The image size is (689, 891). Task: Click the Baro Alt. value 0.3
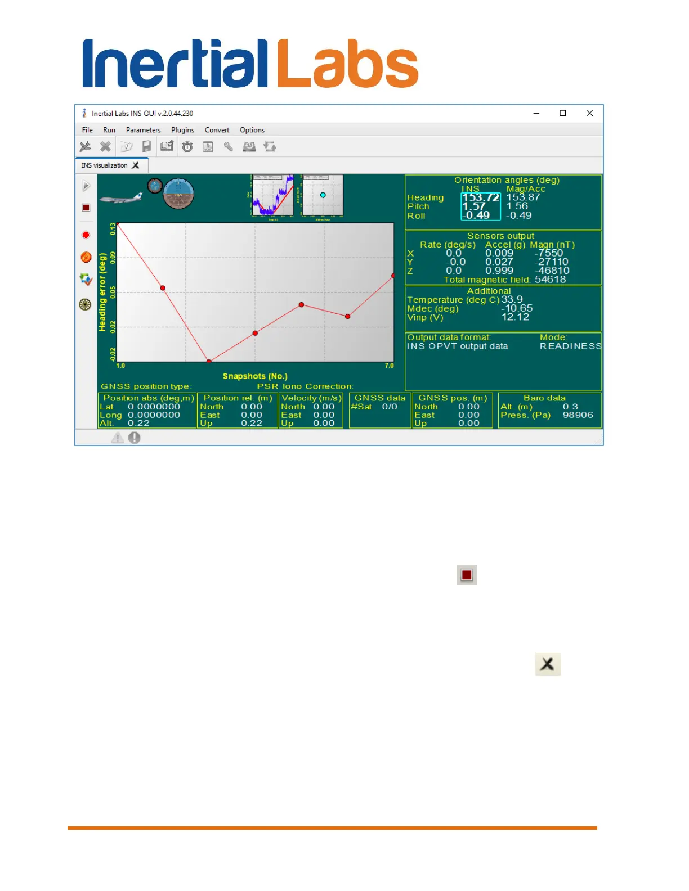click(x=570, y=407)
